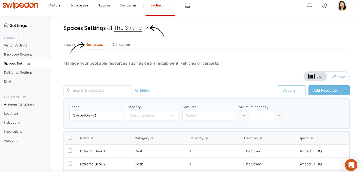Open the user profile avatar
This screenshot has width=361, height=172.
tap(342, 5)
